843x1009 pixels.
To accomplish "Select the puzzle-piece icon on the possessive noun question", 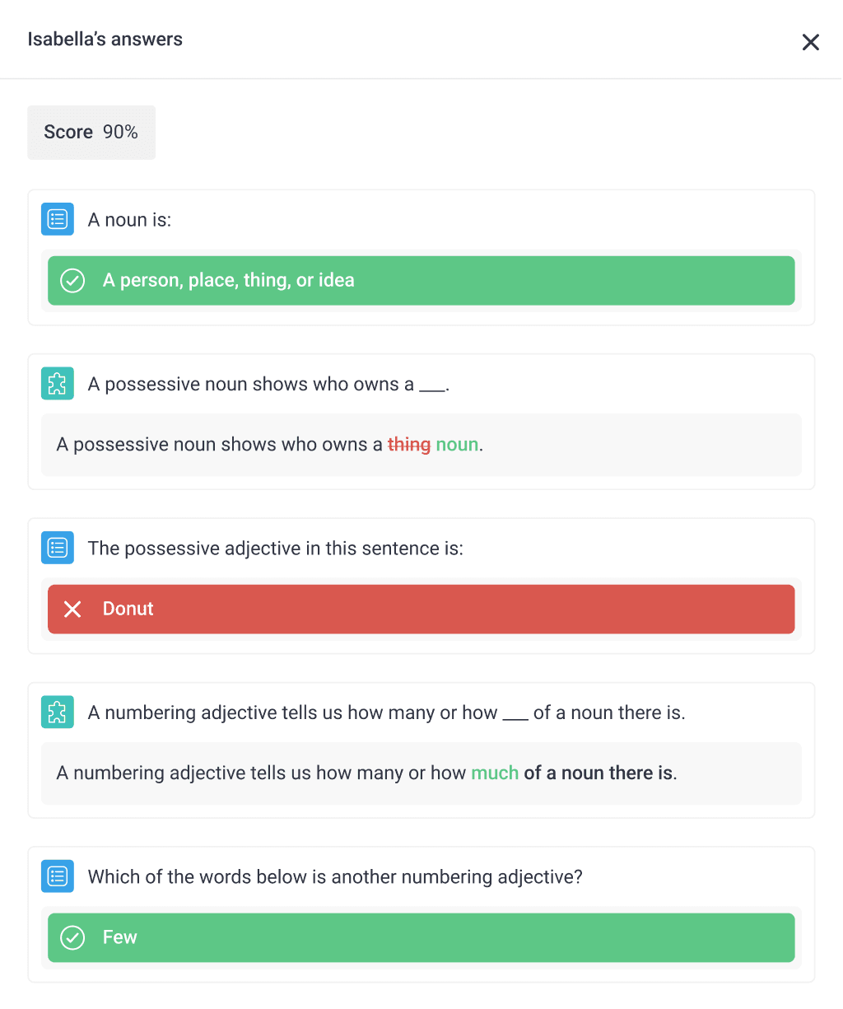I will pos(57,383).
